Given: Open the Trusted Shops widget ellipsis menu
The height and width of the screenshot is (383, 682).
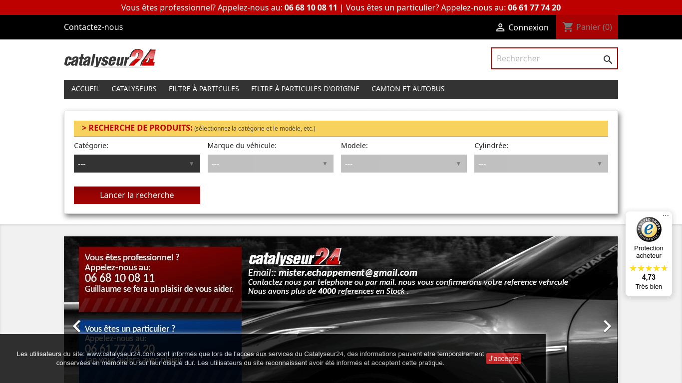Looking at the screenshot, I should tap(666, 215).
